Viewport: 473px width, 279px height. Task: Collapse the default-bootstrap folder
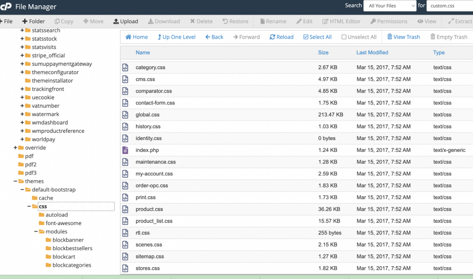pyautogui.click(x=21, y=189)
